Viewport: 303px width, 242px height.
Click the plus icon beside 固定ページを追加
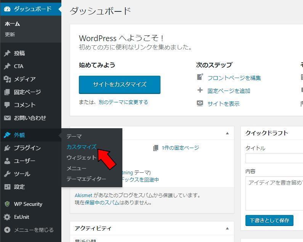(x=200, y=90)
